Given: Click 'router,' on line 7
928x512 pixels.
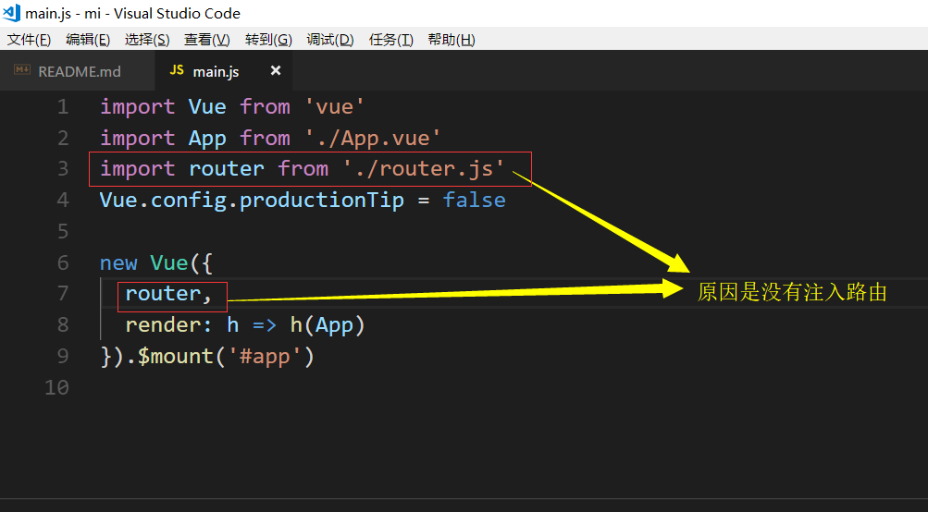Looking at the screenshot, I should (x=168, y=294).
